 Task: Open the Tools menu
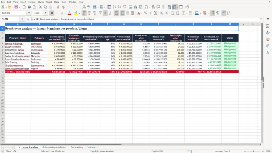coord(64,2)
